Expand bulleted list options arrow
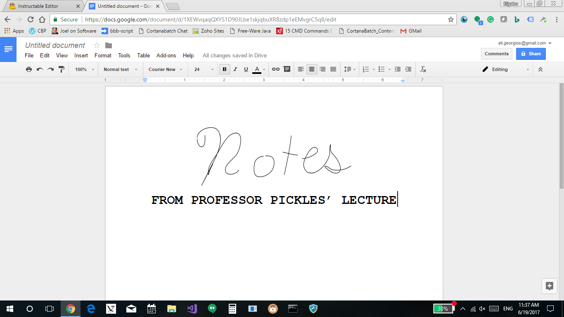Viewport: 564px width, 317px height. tap(389, 69)
